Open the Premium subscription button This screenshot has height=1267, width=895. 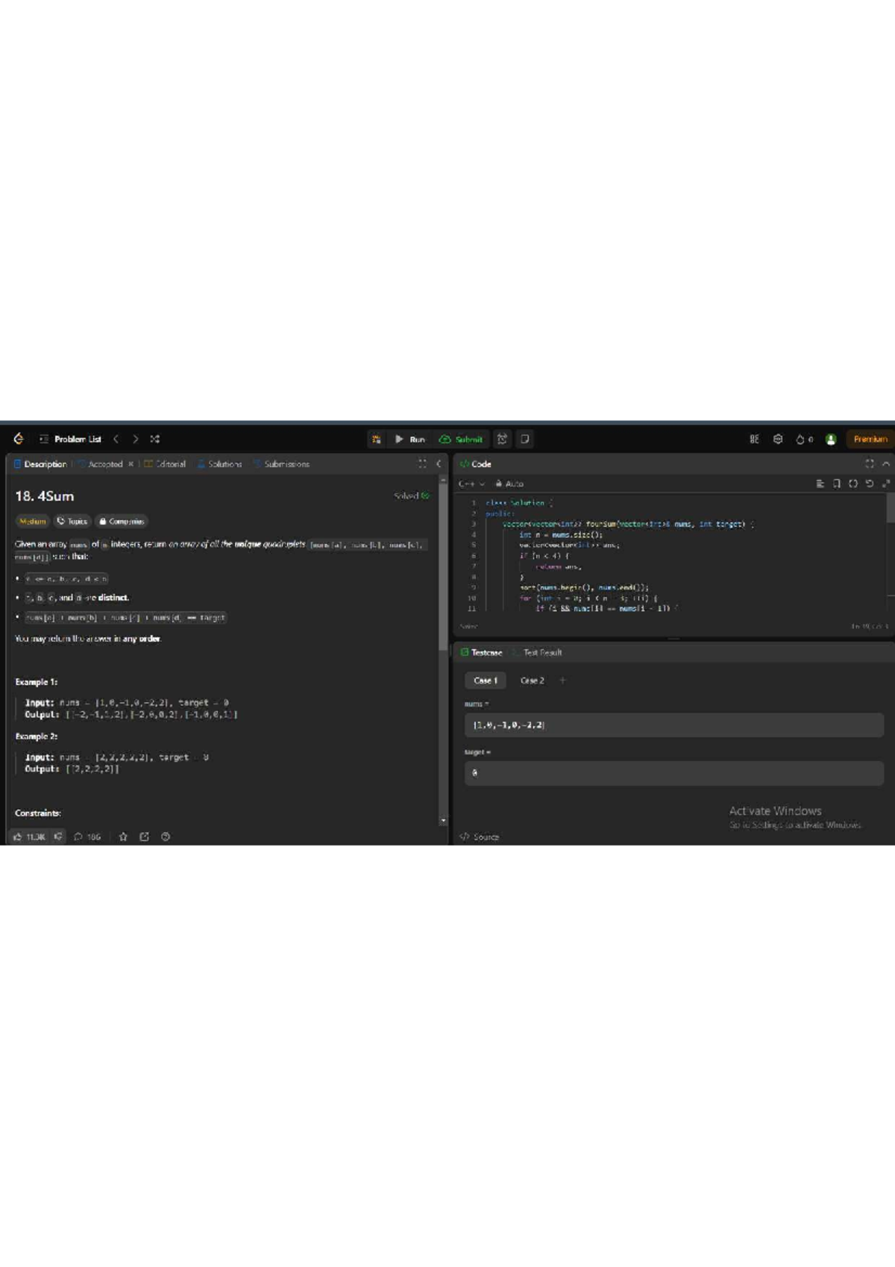pyautogui.click(x=870, y=439)
